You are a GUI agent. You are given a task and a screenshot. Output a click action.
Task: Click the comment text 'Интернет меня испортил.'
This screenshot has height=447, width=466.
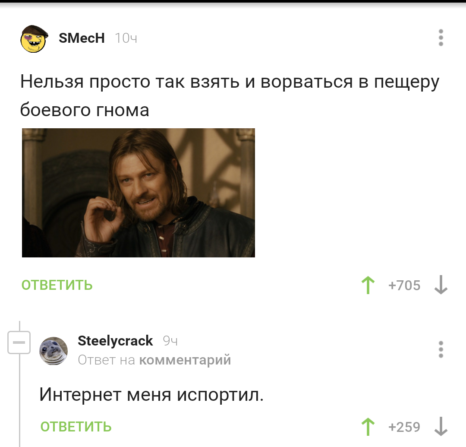[151, 395]
